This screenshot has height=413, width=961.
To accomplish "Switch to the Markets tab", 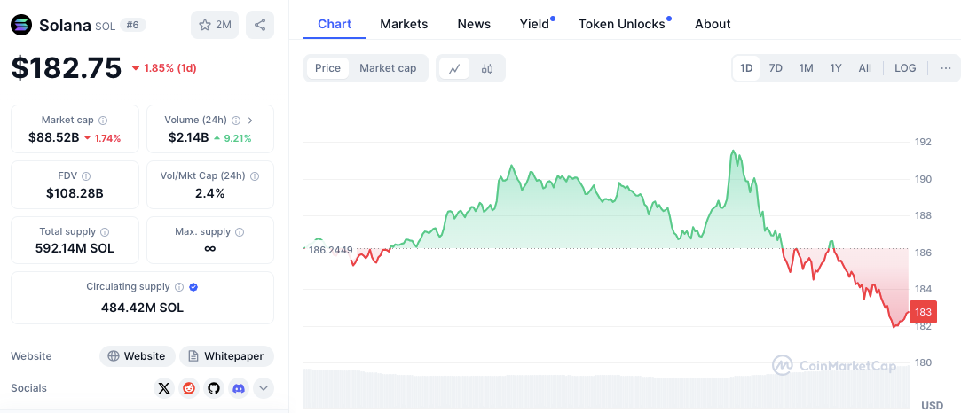I will click(404, 24).
